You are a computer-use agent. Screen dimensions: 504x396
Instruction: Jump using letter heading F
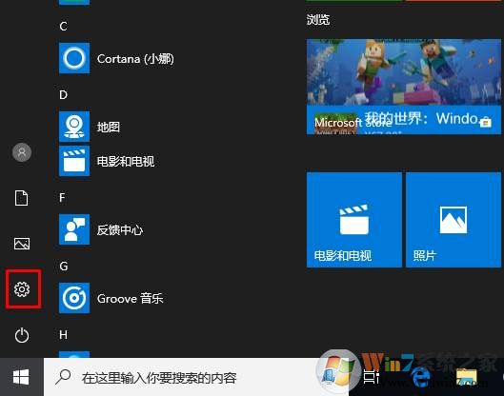point(62,197)
